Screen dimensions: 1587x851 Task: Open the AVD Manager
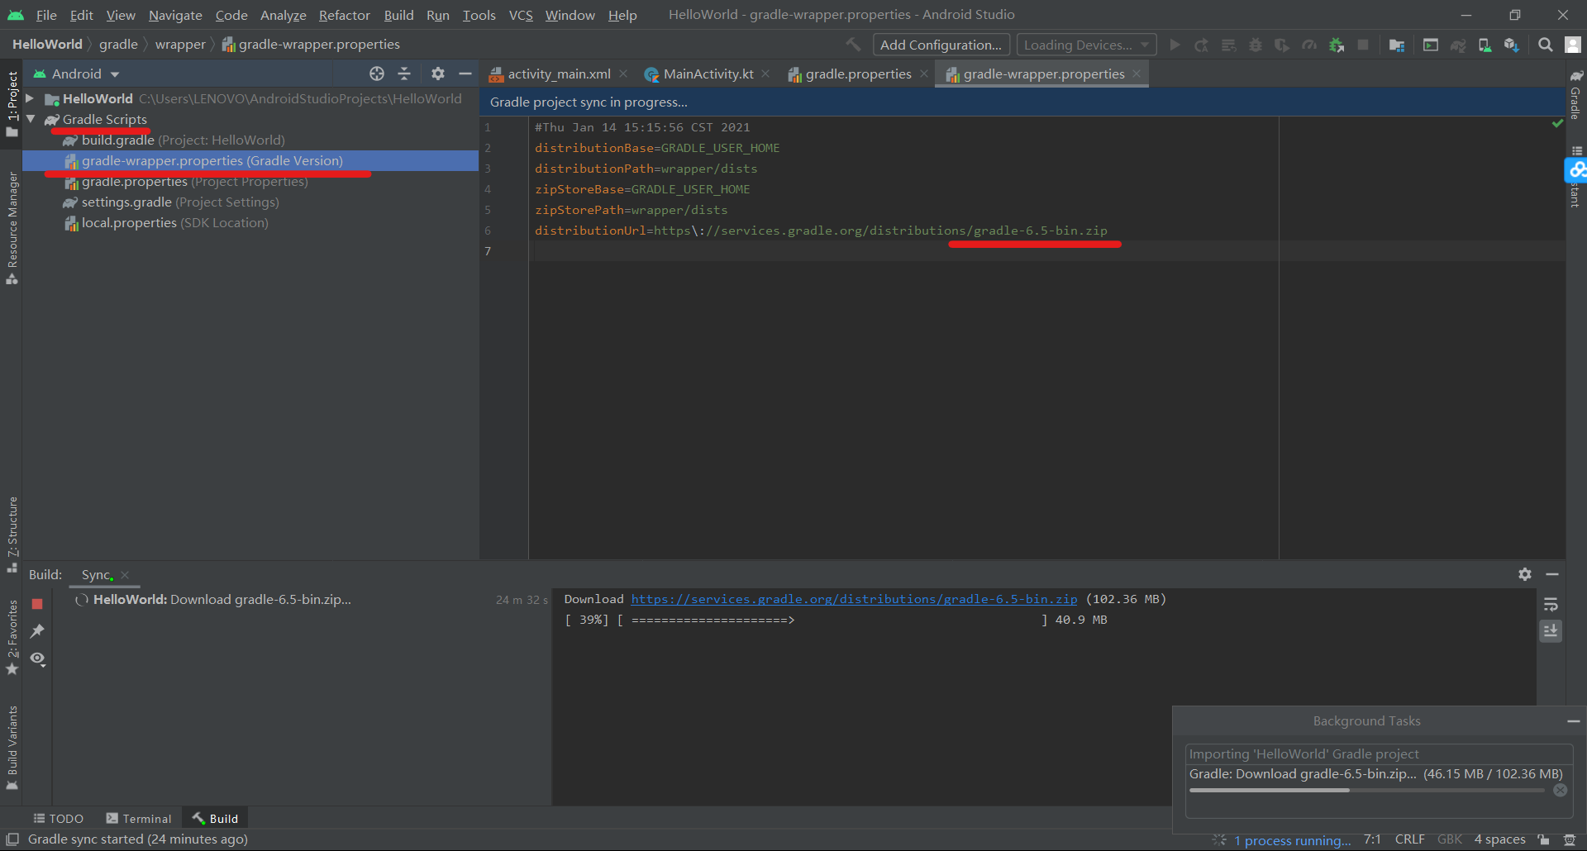pos(1485,45)
